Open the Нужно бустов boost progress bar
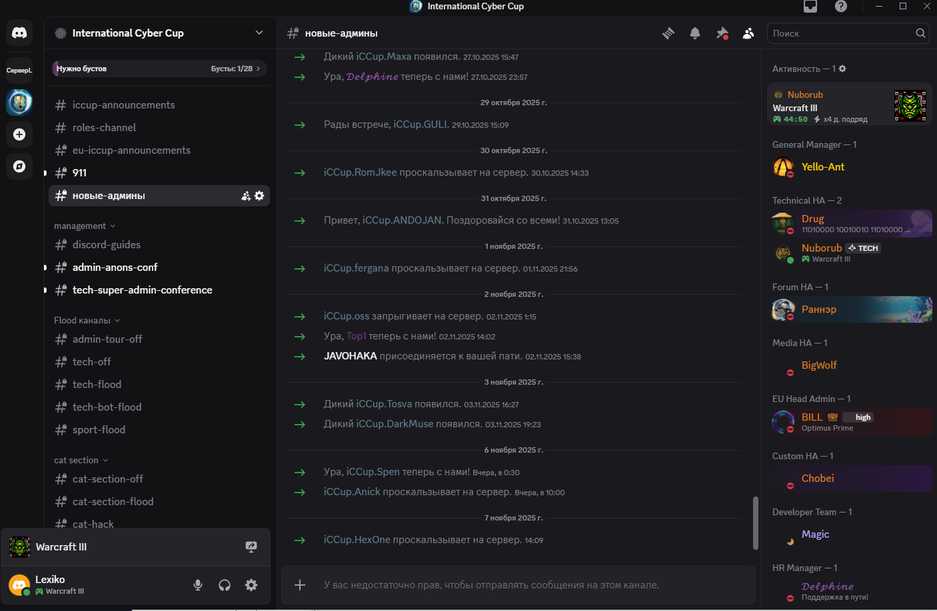 [x=160, y=69]
